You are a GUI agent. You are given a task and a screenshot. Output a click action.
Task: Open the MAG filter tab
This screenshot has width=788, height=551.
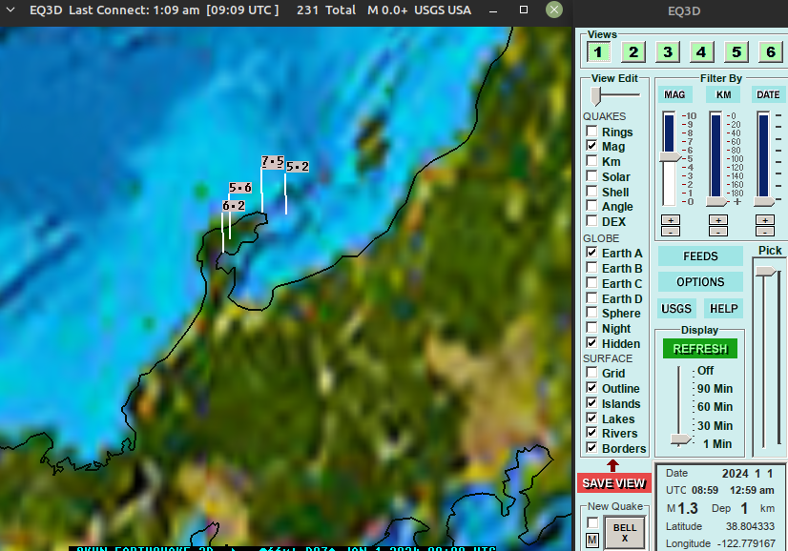click(x=674, y=94)
